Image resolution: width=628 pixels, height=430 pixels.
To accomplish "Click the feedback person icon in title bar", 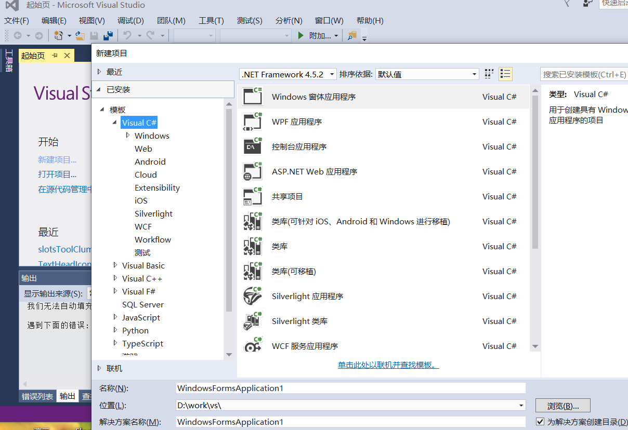I will 587,4.
